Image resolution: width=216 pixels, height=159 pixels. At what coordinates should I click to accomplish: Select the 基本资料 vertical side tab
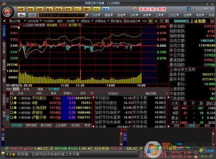4,65
